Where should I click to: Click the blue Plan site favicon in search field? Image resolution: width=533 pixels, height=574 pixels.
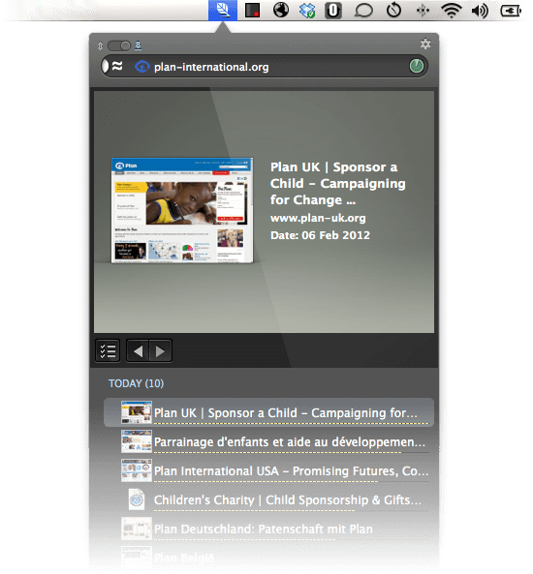142,67
